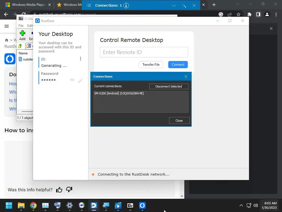282x212 pixels.
Task: Open RustDesk from the taskbar
Action: coord(142,205)
